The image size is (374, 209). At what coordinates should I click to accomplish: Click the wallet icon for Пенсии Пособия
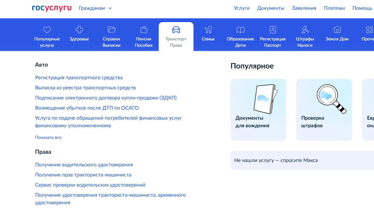click(x=144, y=30)
